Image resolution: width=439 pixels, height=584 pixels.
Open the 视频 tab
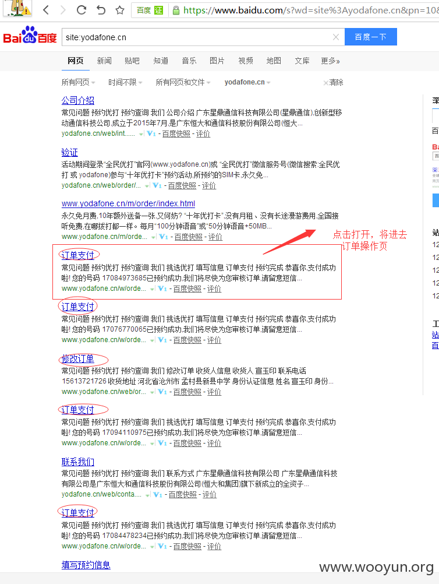246,61
